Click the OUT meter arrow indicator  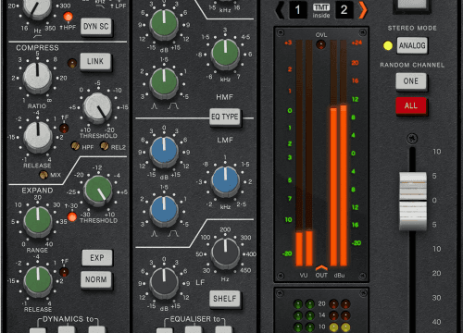321,267
